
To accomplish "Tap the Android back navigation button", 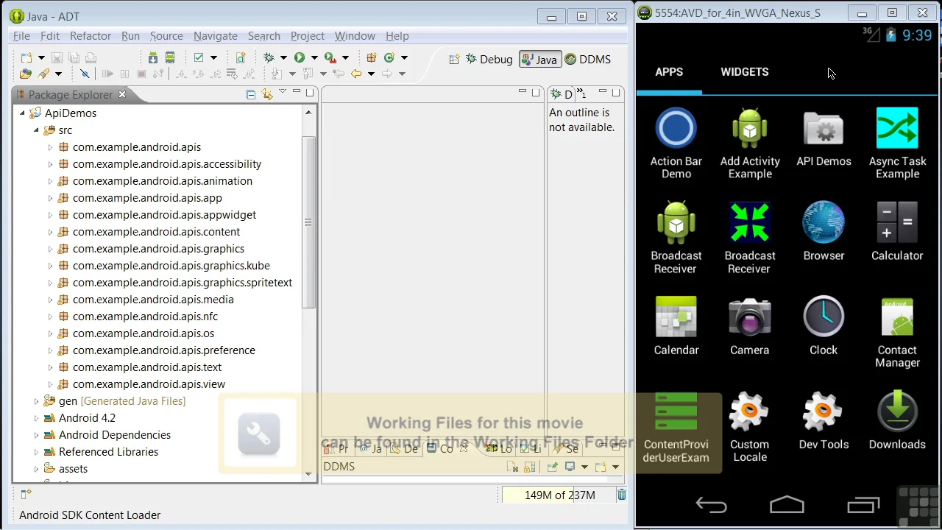I will pyautogui.click(x=711, y=505).
